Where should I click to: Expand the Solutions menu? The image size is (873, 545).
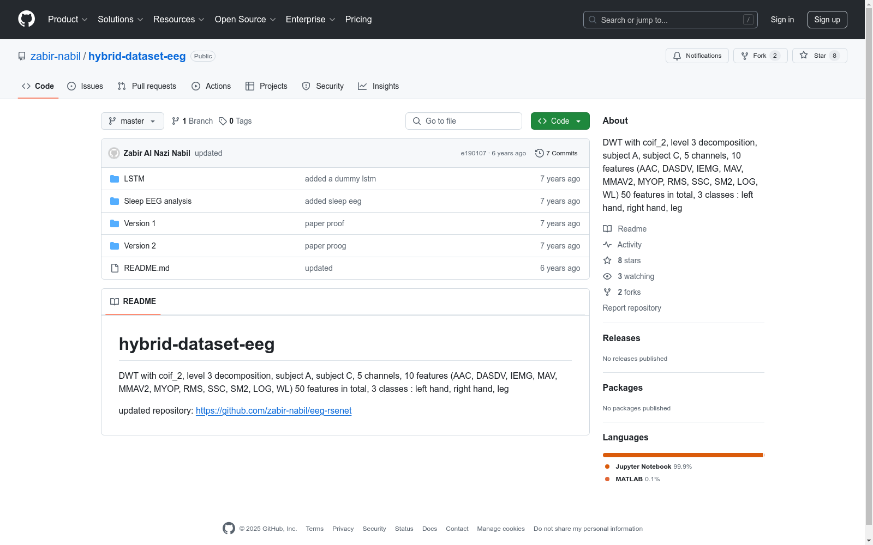(120, 20)
